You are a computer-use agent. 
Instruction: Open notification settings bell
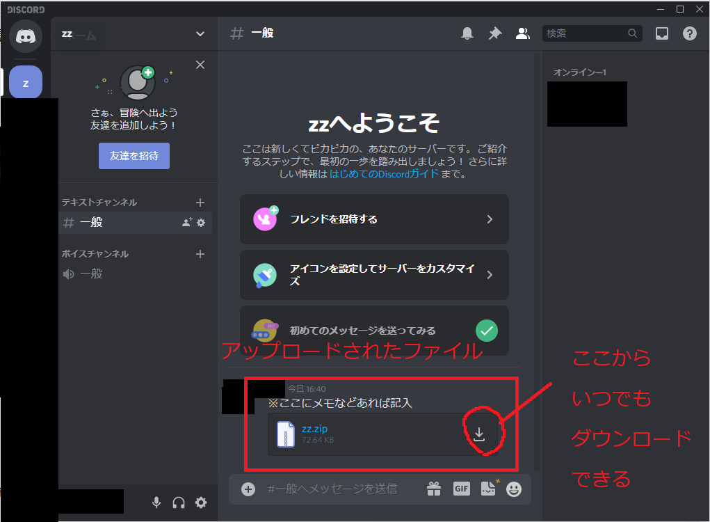(x=467, y=33)
